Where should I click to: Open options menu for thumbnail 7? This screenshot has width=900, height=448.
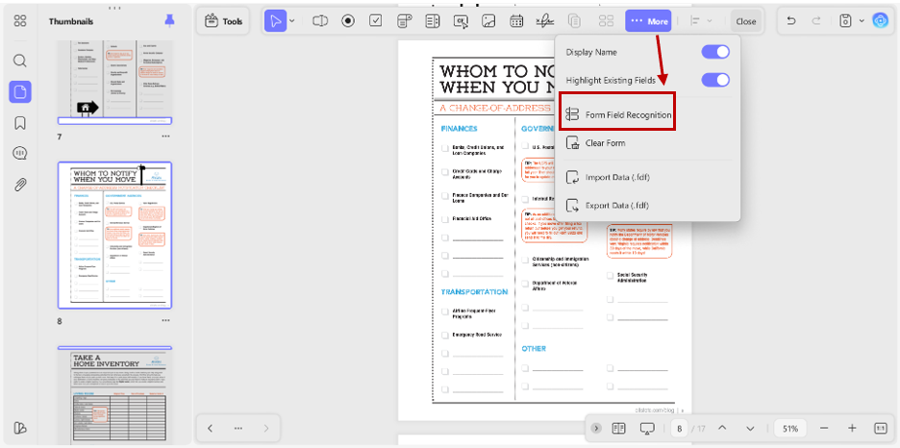point(166,137)
